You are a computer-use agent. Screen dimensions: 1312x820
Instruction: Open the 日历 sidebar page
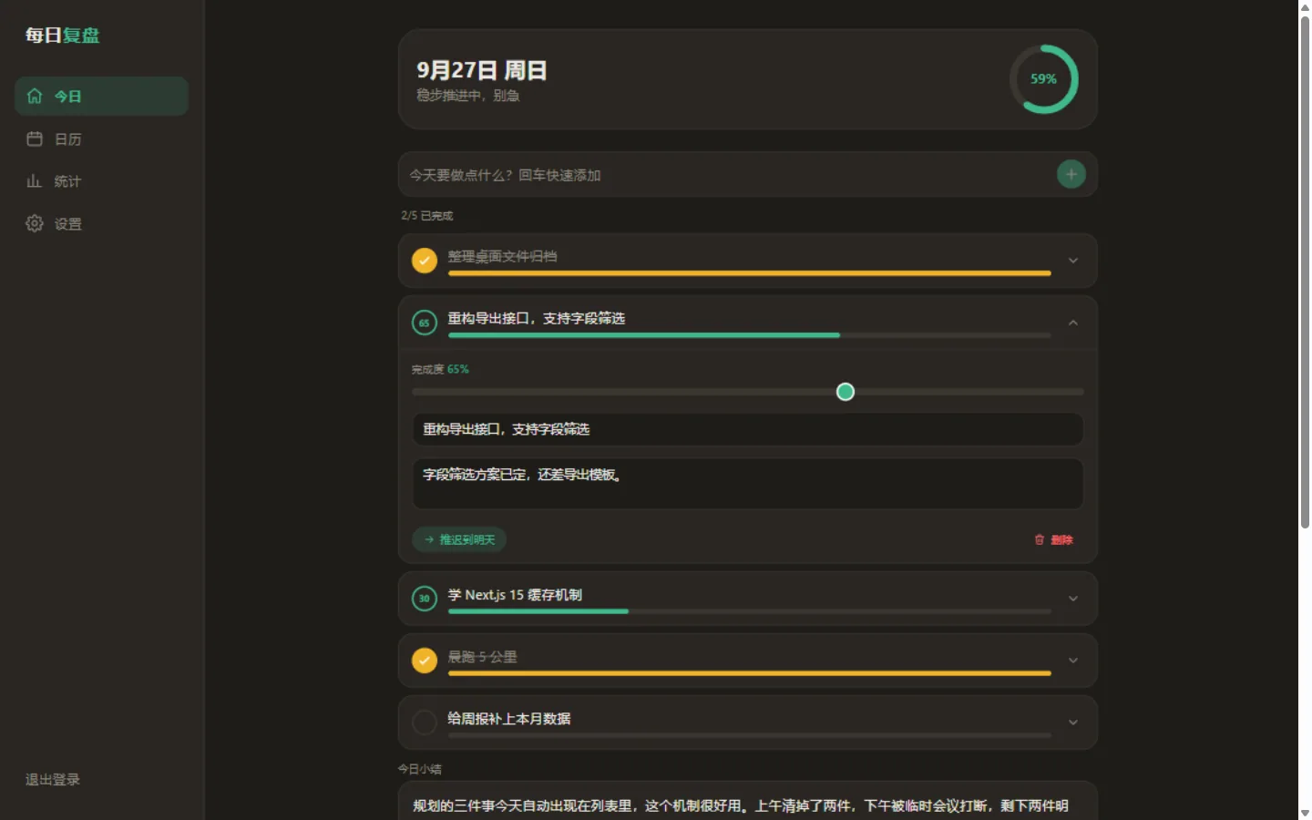click(102, 139)
